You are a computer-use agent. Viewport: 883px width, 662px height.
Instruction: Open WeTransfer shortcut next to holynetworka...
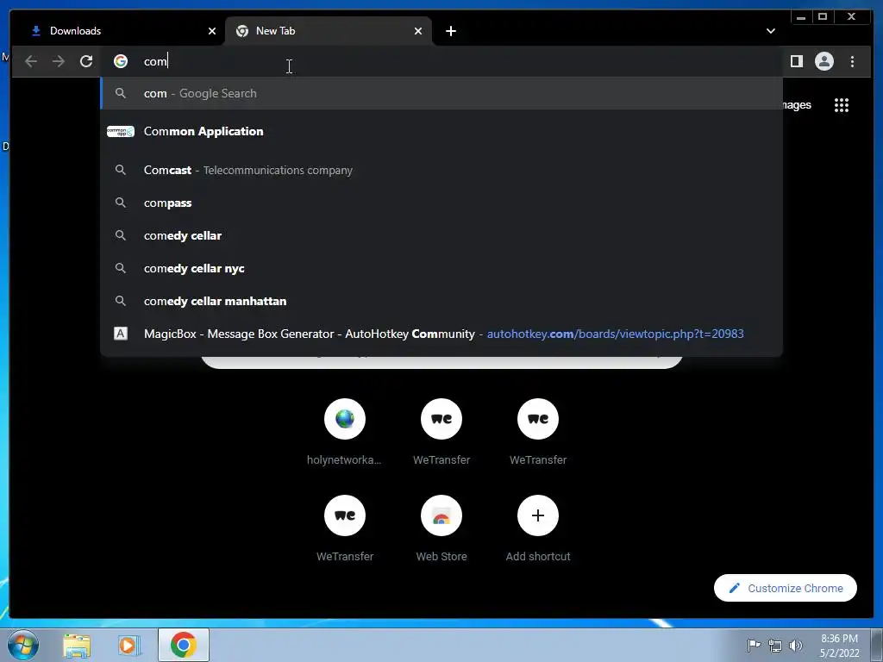[441, 433]
